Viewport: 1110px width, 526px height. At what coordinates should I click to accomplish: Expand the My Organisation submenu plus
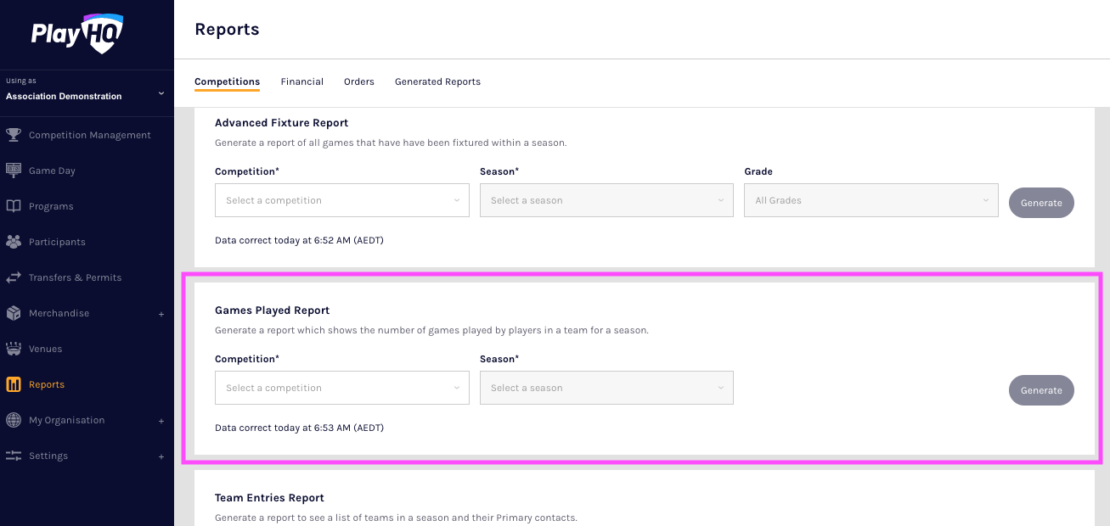click(161, 421)
